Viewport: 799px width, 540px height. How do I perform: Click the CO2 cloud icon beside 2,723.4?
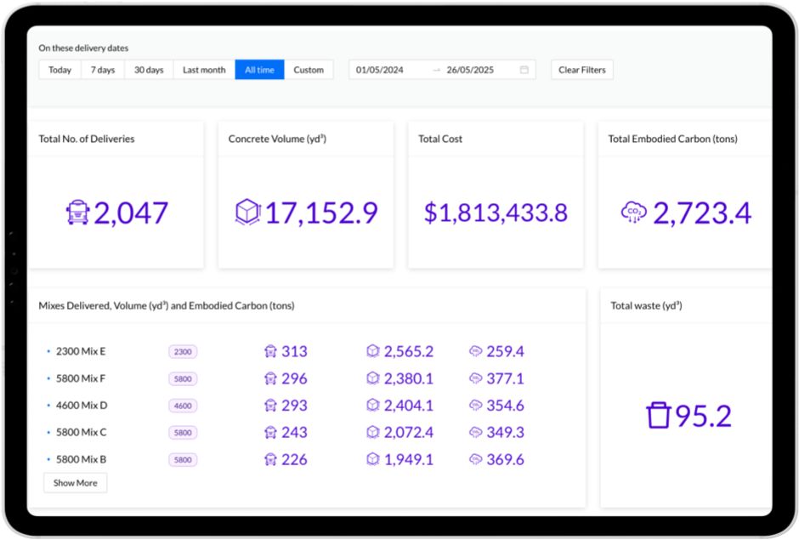click(x=633, y=212)
